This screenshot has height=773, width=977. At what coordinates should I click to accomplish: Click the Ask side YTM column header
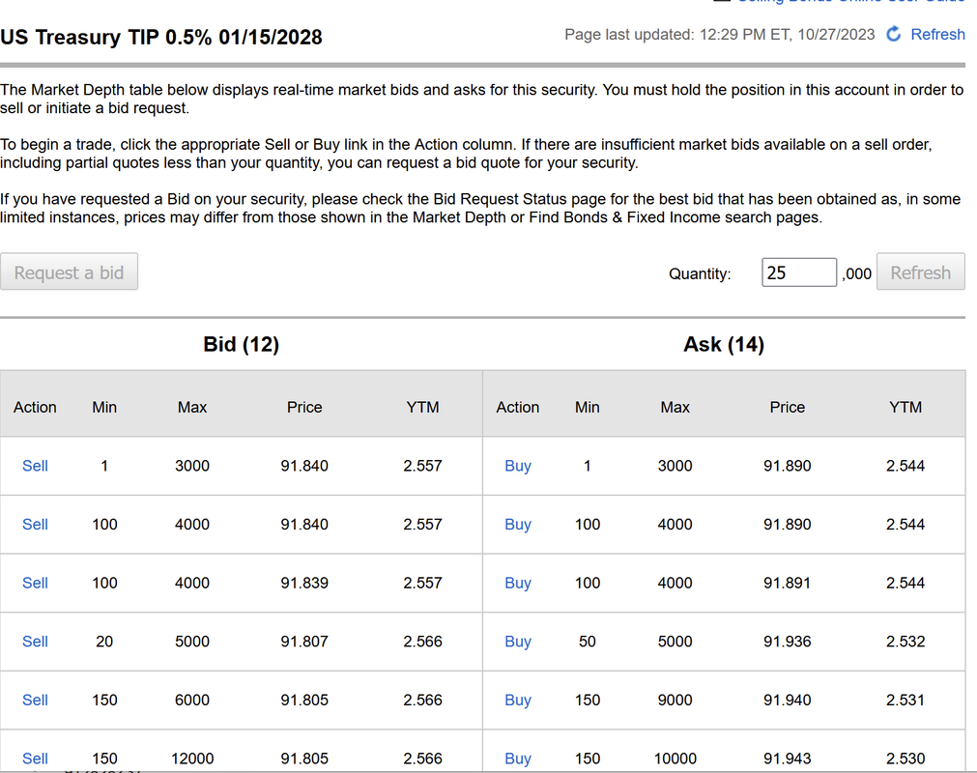coord(905,408)
